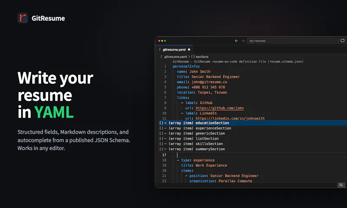347x208 pixels.
Task: Click the icon right of the search field
Action: 342,40
